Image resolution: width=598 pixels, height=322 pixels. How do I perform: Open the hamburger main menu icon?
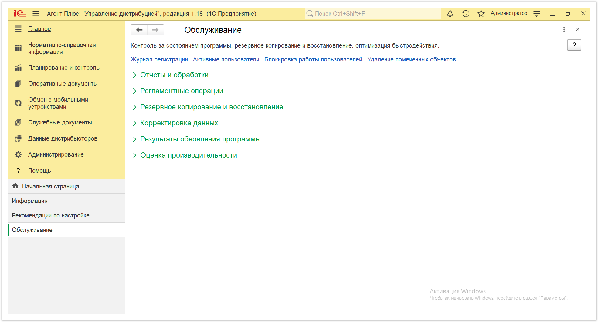coord(36,14)
